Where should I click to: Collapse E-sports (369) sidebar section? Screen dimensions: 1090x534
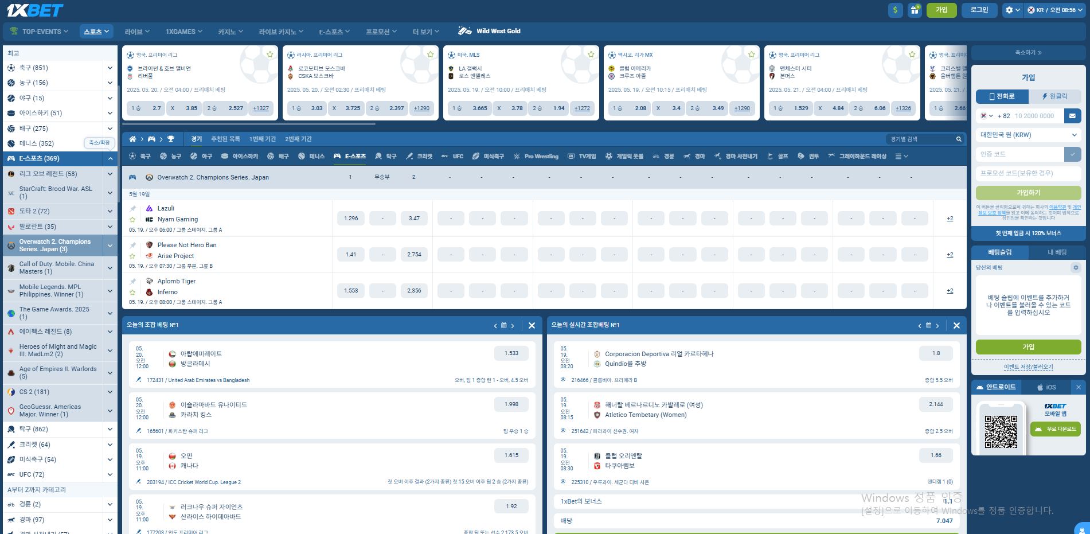pos(110,158)
